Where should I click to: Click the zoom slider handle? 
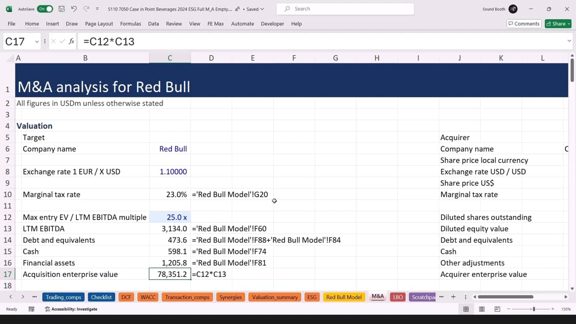tap(534, 309)
